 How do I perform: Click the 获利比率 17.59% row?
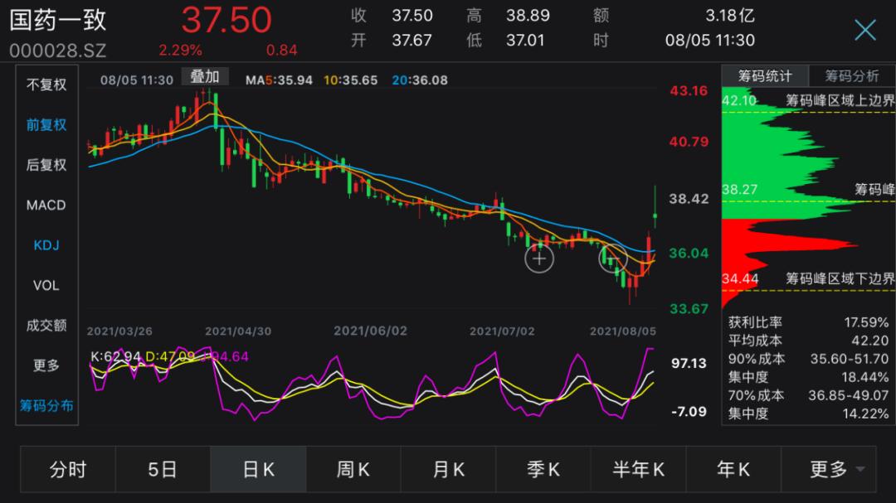[808, 322]
